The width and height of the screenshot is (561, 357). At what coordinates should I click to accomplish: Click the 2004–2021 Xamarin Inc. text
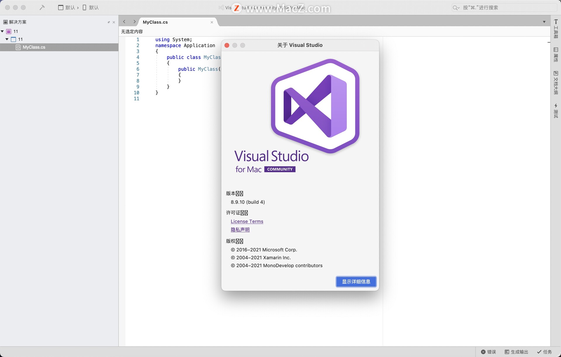point(261,257)
